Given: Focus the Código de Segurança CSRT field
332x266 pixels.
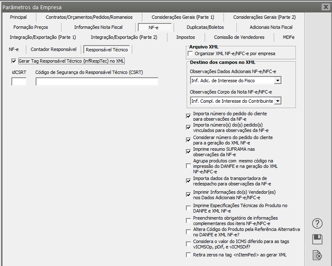Looking at the screenshot, I should pyautogui.click(x=97, y=82).
